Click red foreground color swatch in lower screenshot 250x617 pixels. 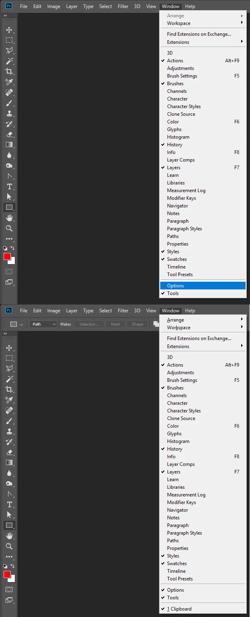coord(7,574)
